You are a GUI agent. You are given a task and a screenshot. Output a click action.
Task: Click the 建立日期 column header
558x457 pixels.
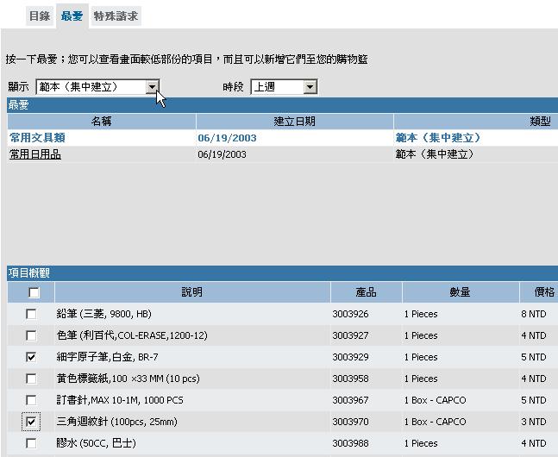[x=294, y=122]
